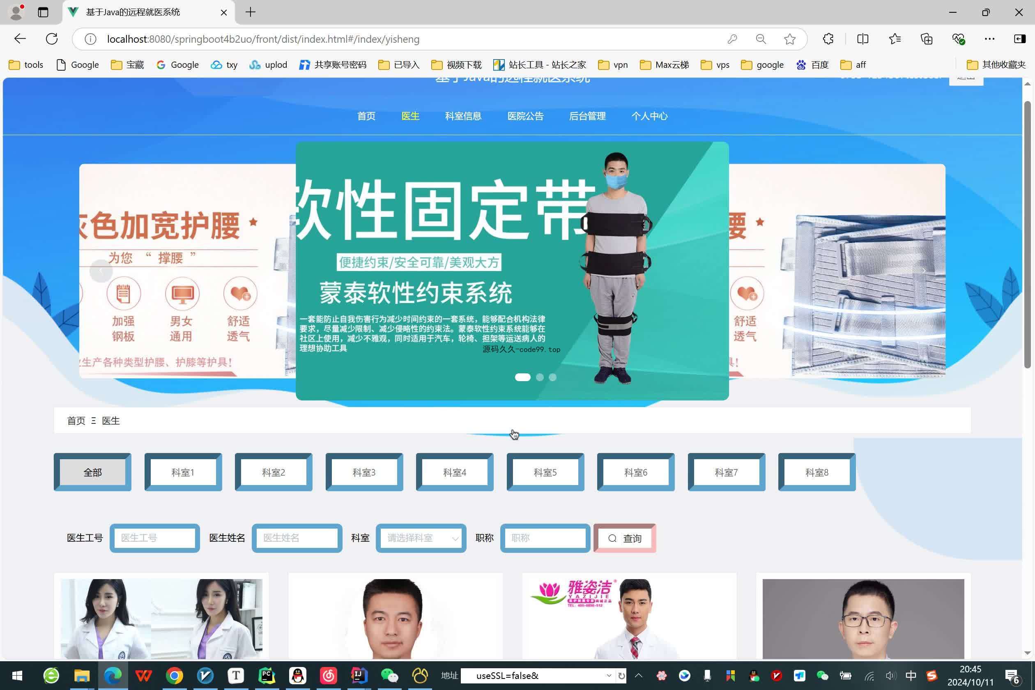Open the 已导入 bookmark folder
Viewport: 1035px width, 690px height.
tap(399, 65)
